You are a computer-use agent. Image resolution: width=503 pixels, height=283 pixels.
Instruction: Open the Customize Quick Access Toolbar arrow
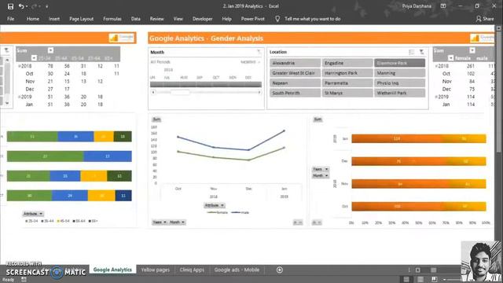(x=47, y=6)
